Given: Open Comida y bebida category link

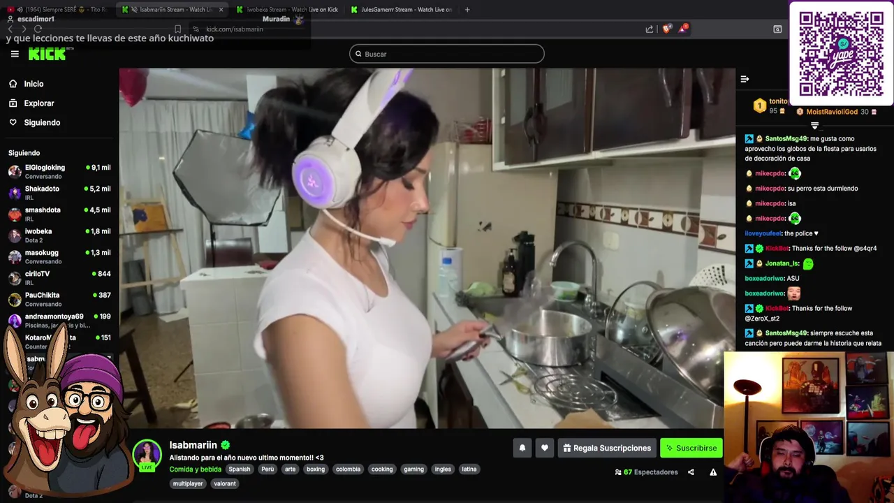Looking at the screenshot, I should click(195, 469).
